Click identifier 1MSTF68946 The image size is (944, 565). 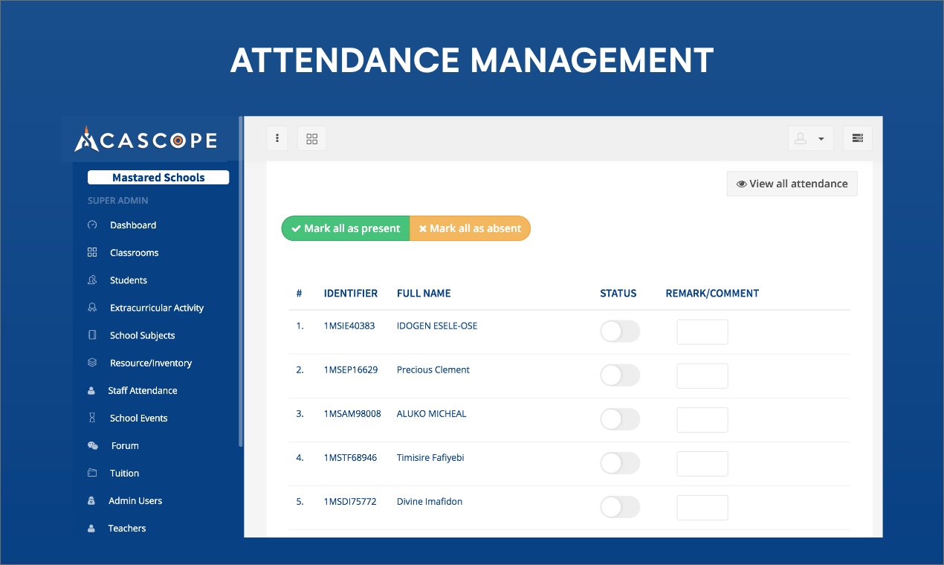(x=350, y=457)
